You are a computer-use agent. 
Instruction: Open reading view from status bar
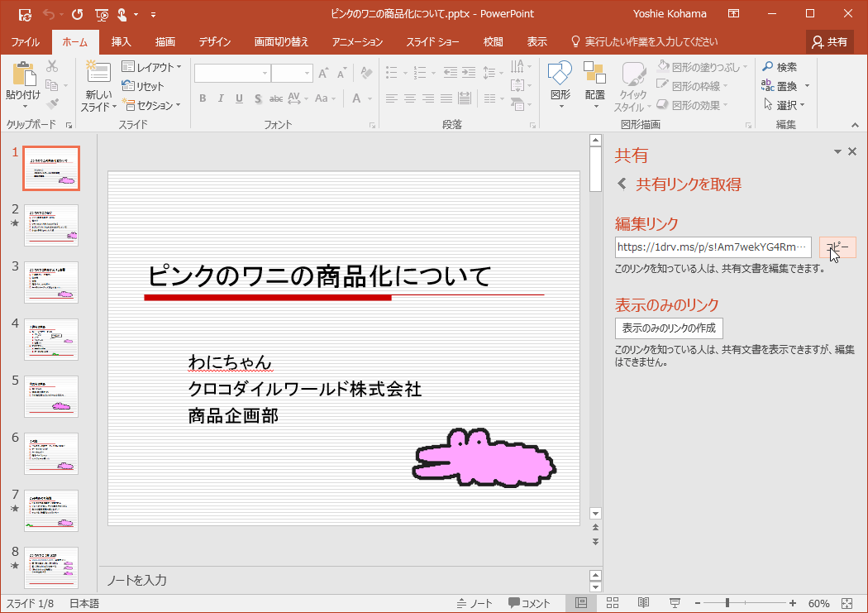pyautogui.click(x=643, y=603)
